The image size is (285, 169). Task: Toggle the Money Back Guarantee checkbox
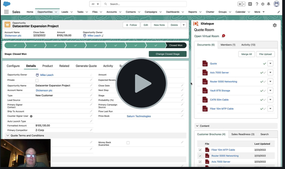tap(128, 143)
